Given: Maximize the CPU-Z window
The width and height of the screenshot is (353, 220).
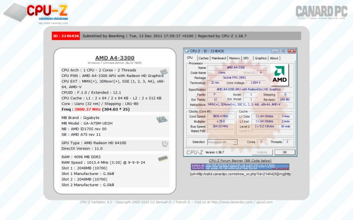Looking at the screenshot, I should click(x=283, y=51).
